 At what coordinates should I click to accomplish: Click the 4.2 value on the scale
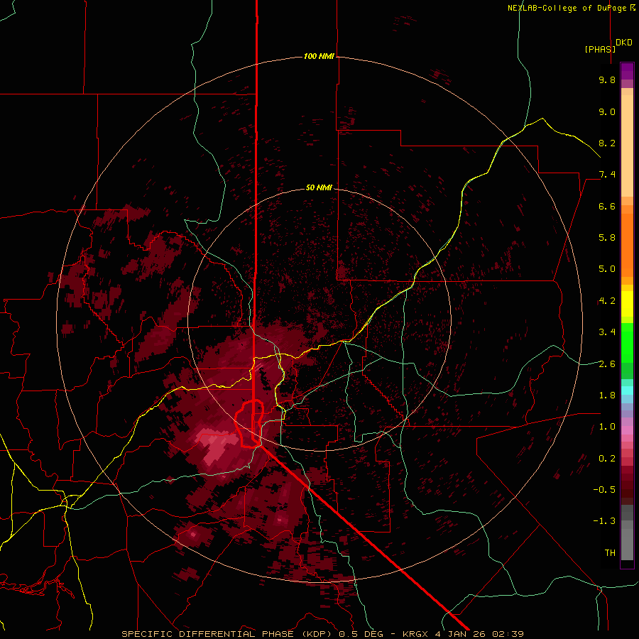pyautogui.click(x=607, y=301)
